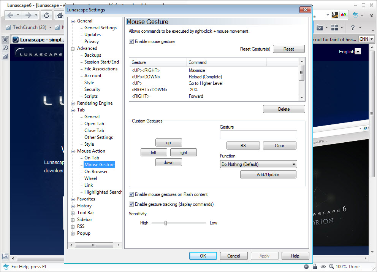Viewport: 377px width, 272px height.
Task: Select On Browser under Mouse Action
Action: (x=96, y=172)
